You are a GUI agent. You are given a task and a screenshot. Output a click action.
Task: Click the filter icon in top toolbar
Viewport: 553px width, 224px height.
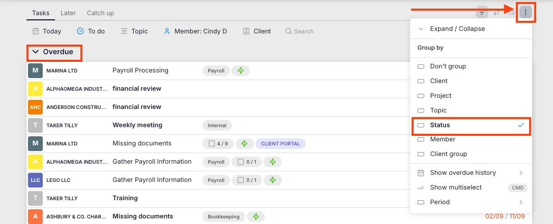(x=481, y=13)
